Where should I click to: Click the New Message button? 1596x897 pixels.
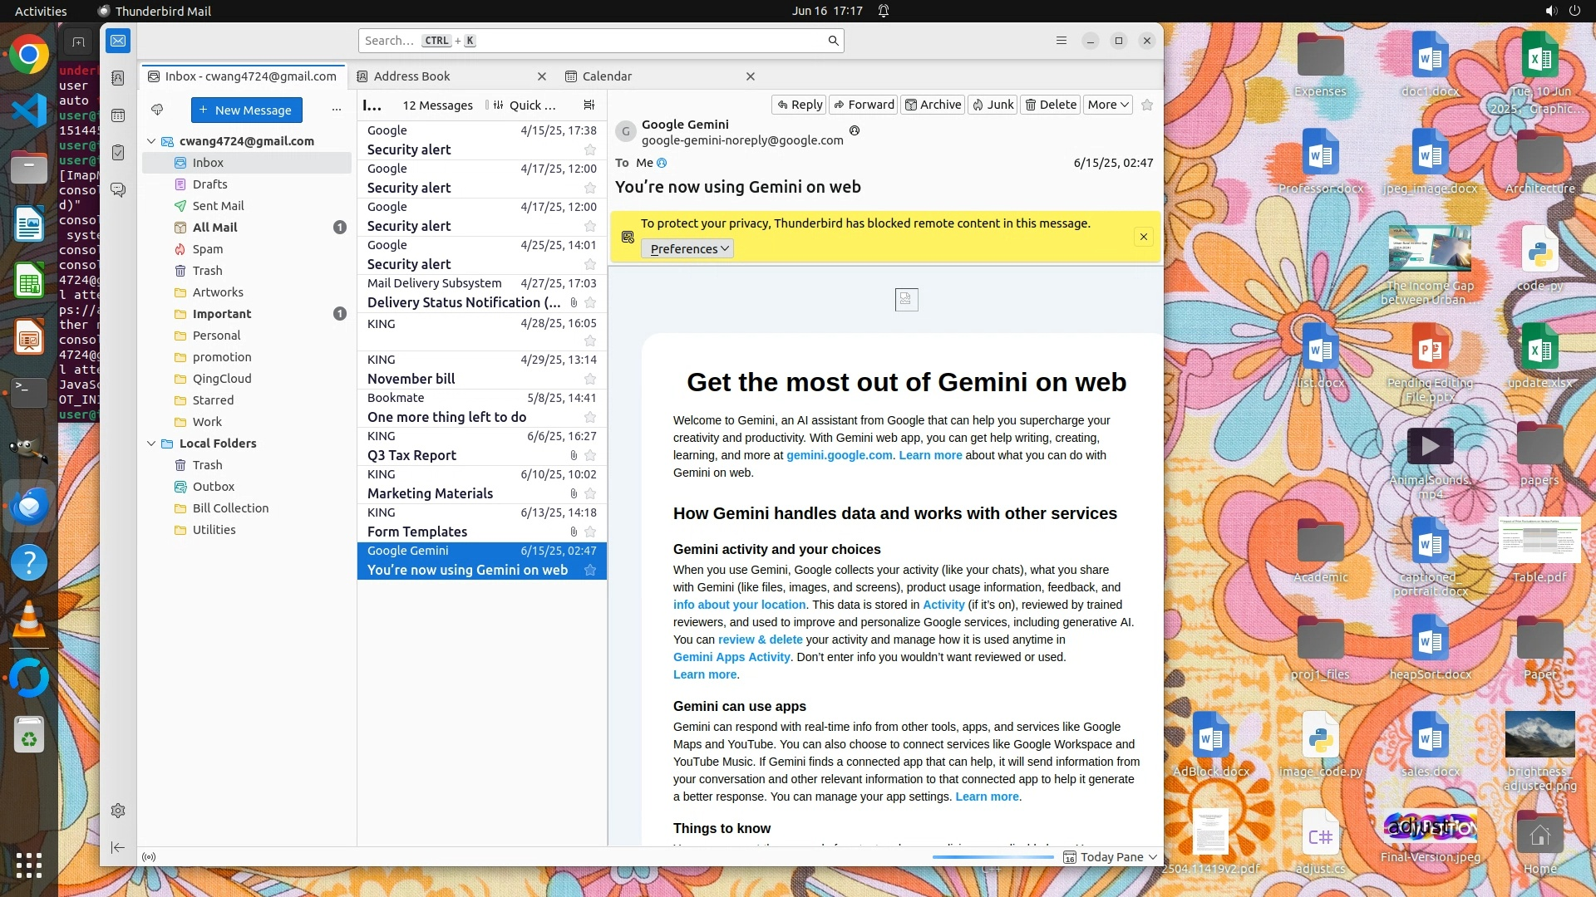coord(246,110)
